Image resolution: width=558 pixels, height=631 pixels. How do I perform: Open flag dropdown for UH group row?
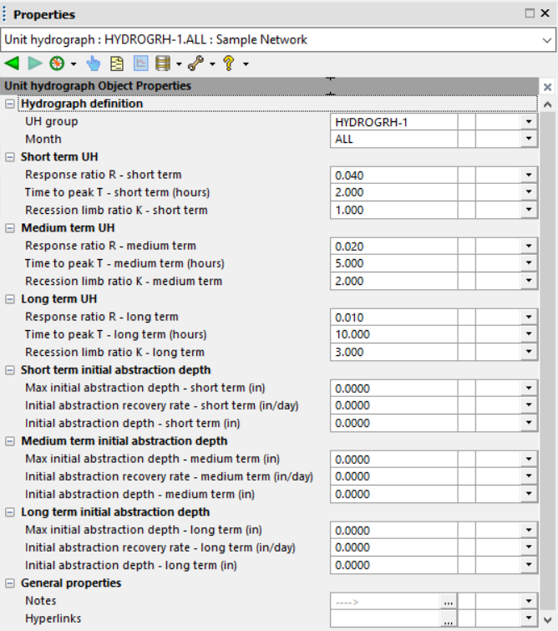click(529, 121)
